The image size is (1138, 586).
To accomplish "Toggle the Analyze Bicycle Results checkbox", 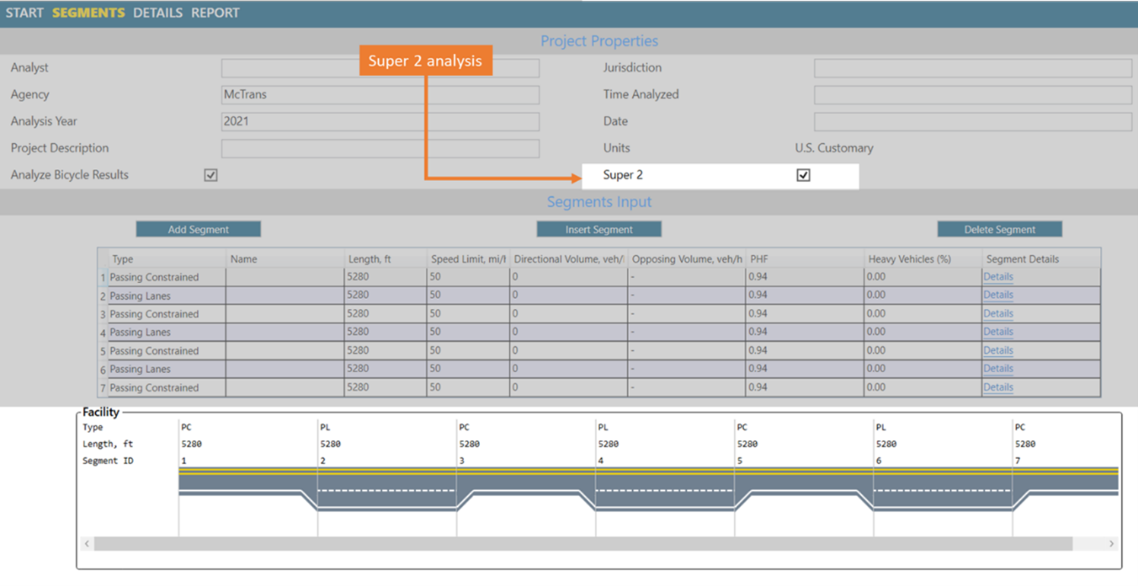I will (211, 175).
